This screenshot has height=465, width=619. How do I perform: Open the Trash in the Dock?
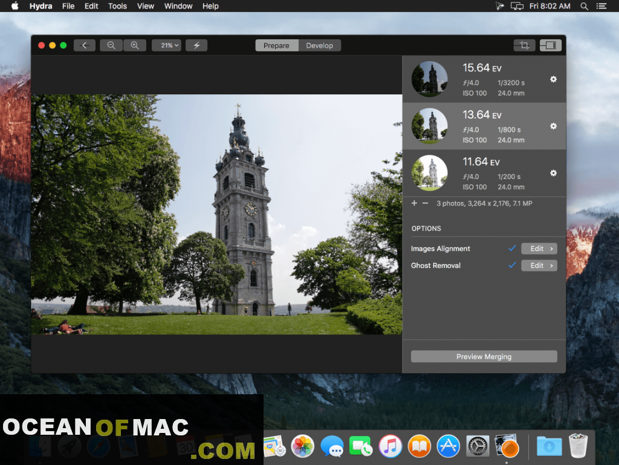coord(578,445)
